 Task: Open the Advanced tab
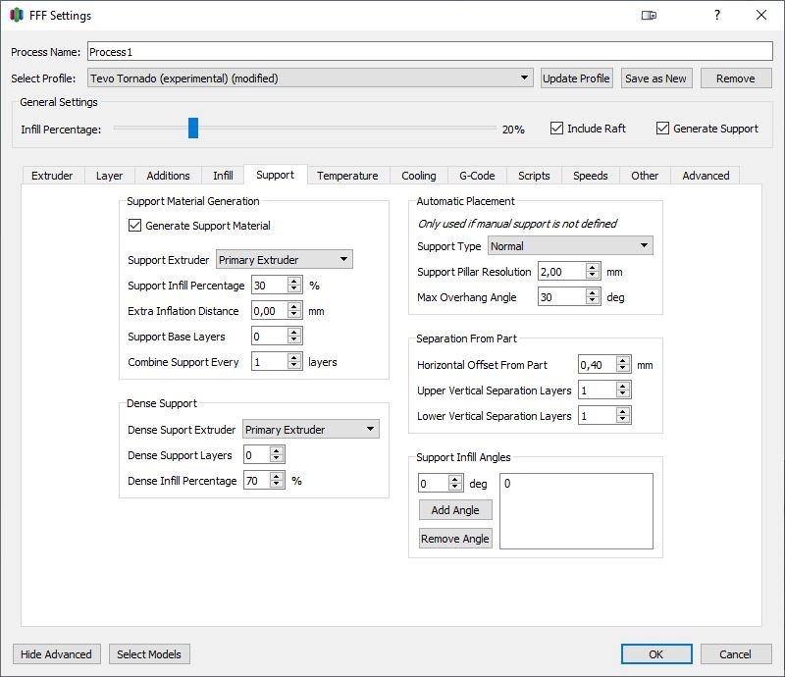pyautogui.click(x=706, y=176)
